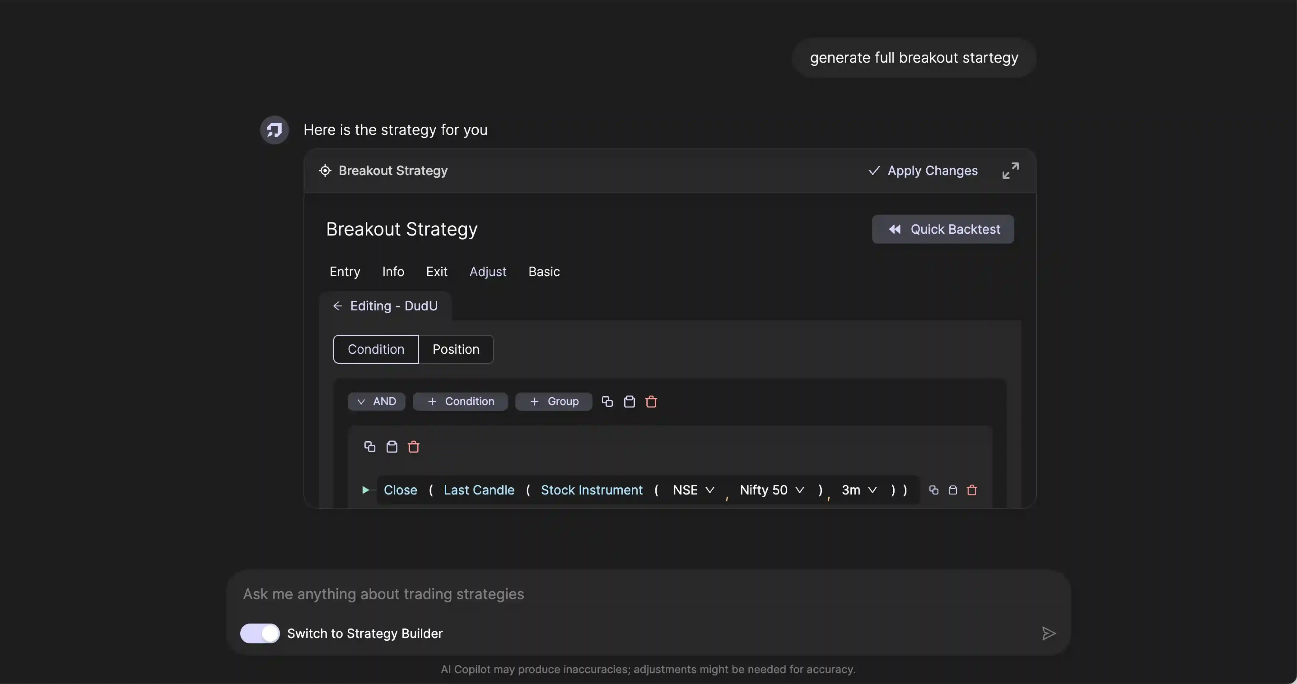Go back using arrow beside Editing - DudU
The image size is (1297, 684).
pos(338,306)
